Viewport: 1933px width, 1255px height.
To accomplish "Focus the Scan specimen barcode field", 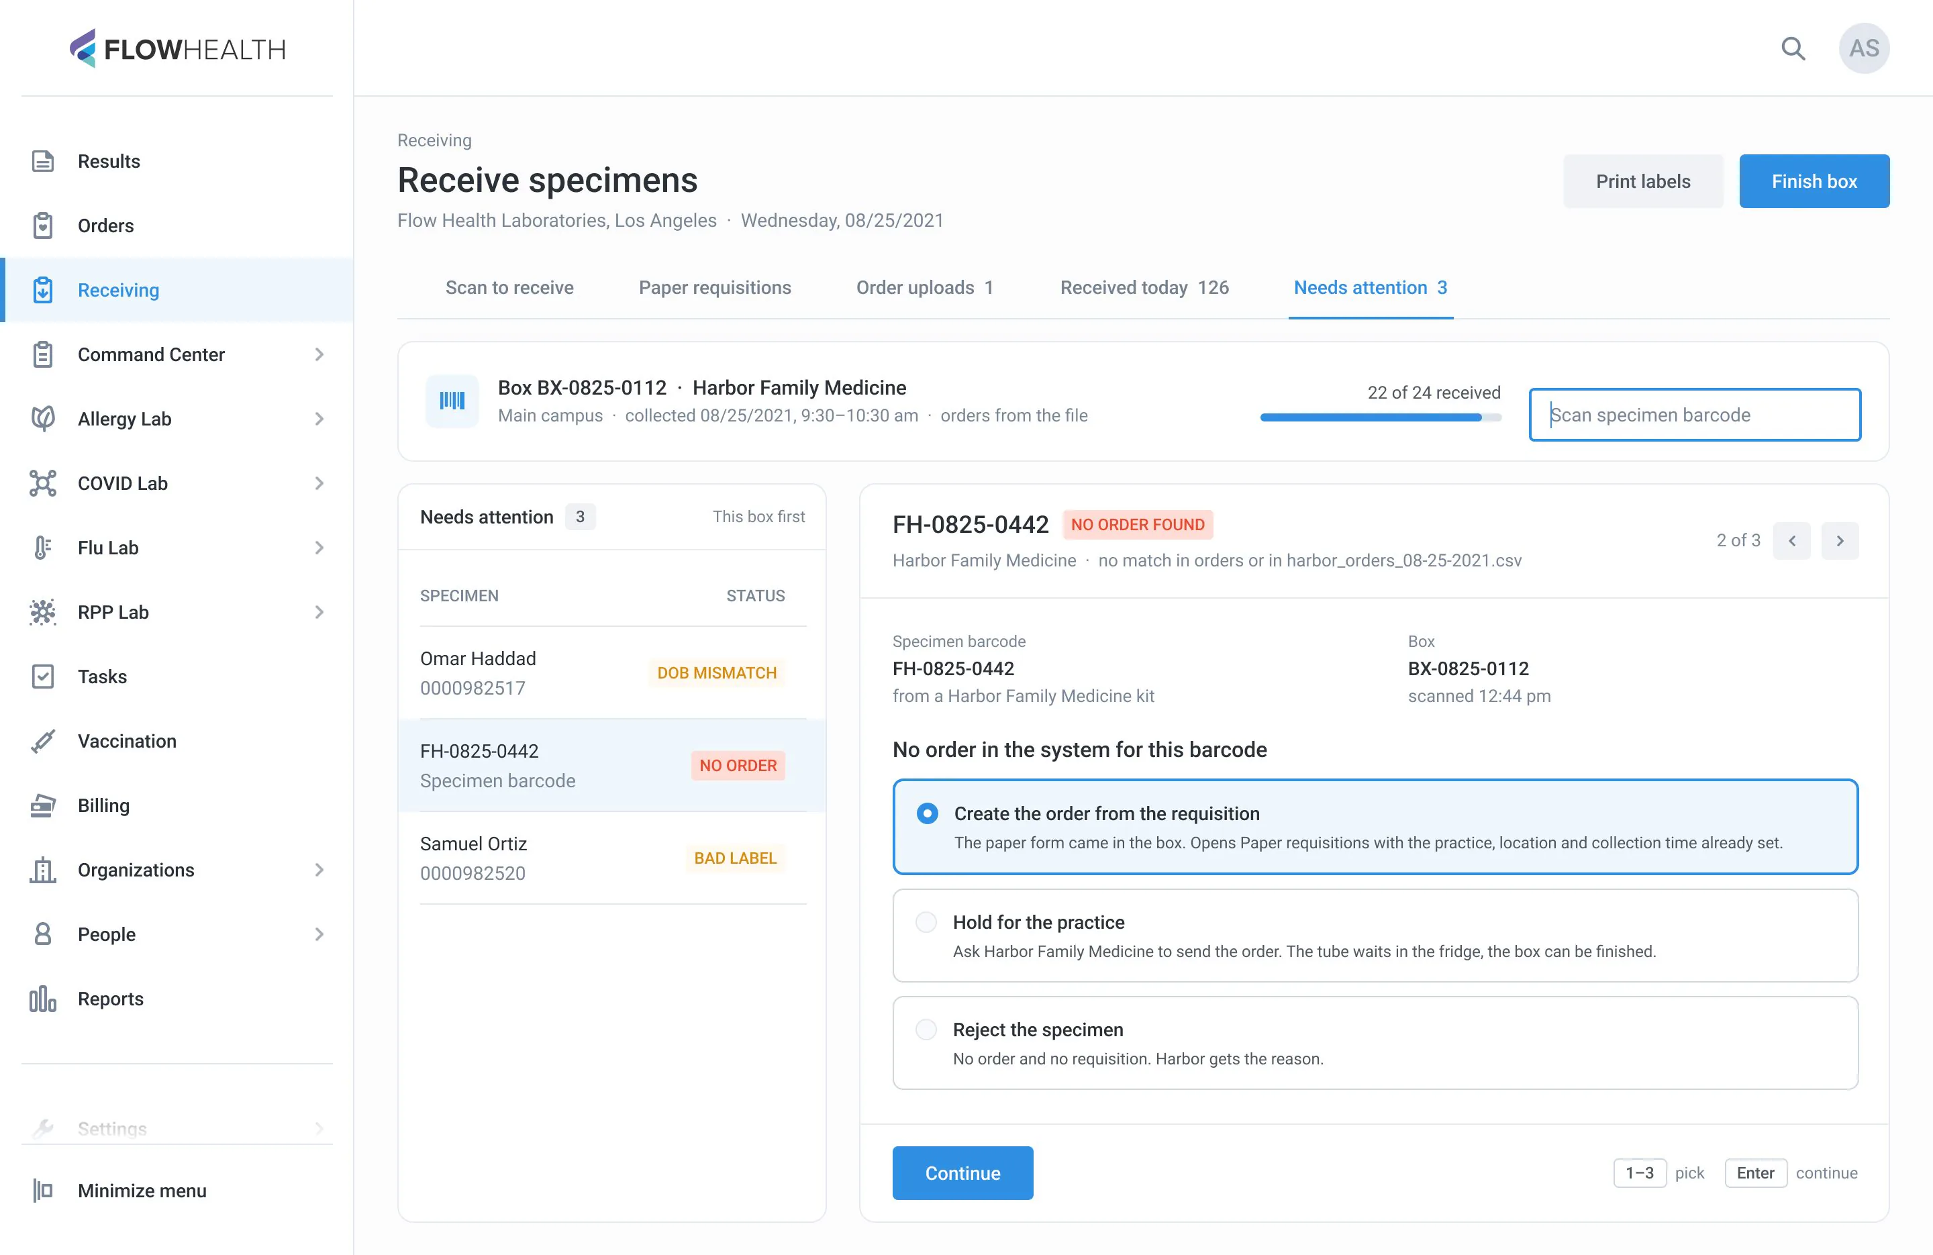I will (1695, 415).
